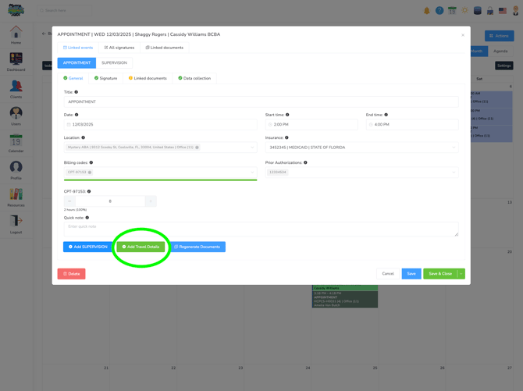
Task: Open the notifications bell icon
Action: [427, 11]
